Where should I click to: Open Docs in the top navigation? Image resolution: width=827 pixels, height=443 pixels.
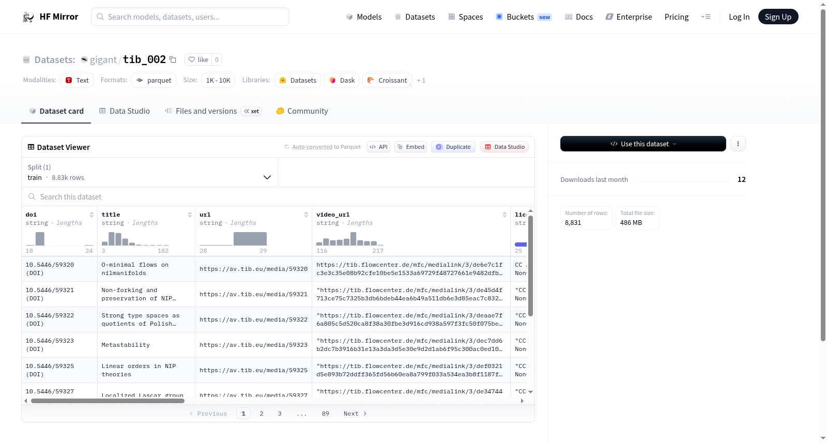coord(579,17)
